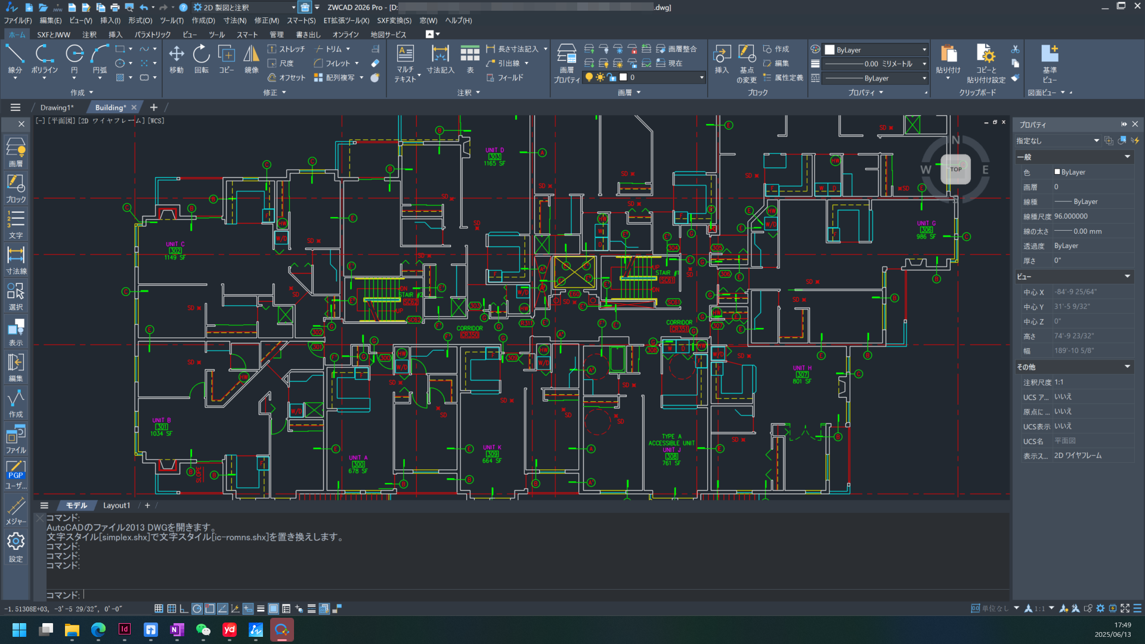Open the ブロック panel in left sidebar
Screen dimensions: 1145x644
16,188
